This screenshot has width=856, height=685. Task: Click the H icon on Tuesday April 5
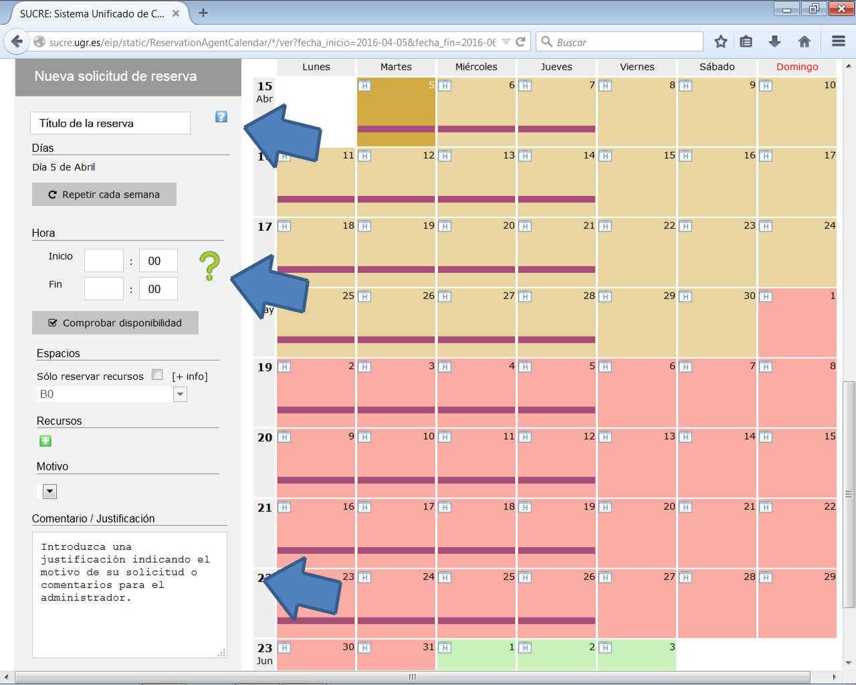click(364, 86)
